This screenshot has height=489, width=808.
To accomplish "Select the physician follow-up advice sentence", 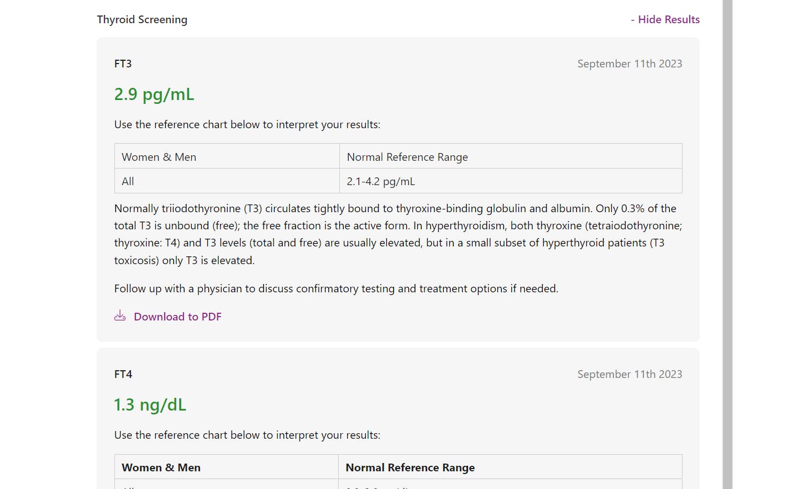I will 336,288.
